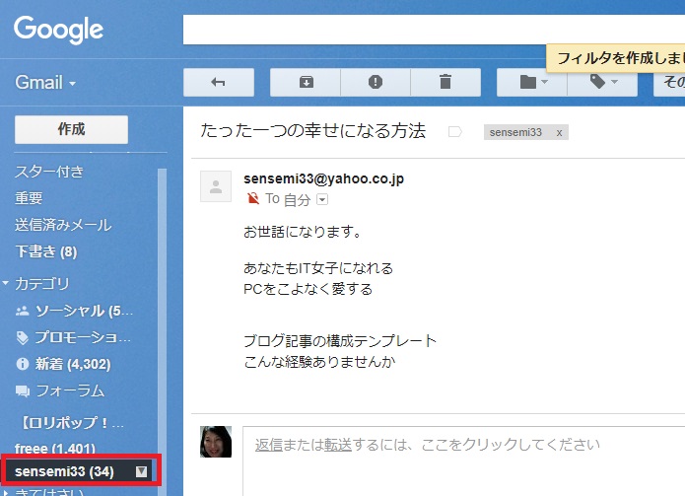
Task: Click the Google logo
Action: 58,30
